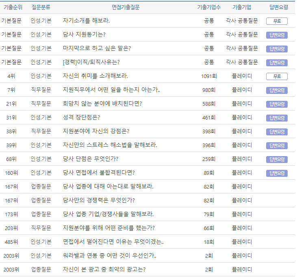Open the question 희망치 않는 분야에 배치된다면?

(102, 104)
